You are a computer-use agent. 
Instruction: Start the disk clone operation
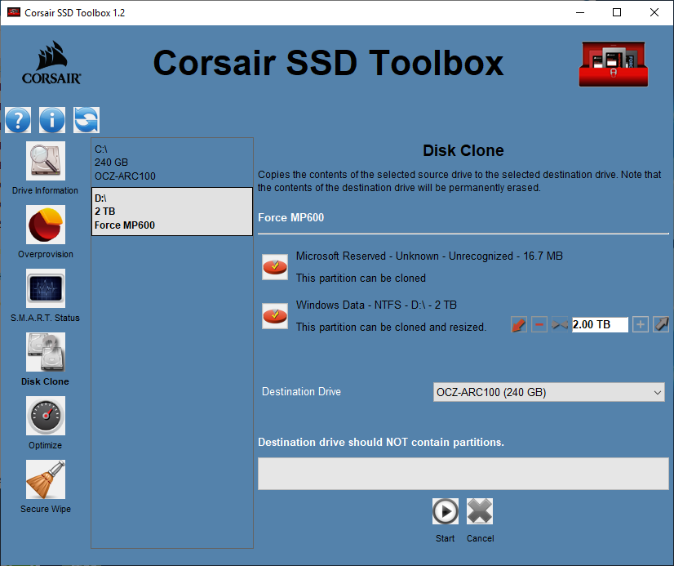[445, 511]
